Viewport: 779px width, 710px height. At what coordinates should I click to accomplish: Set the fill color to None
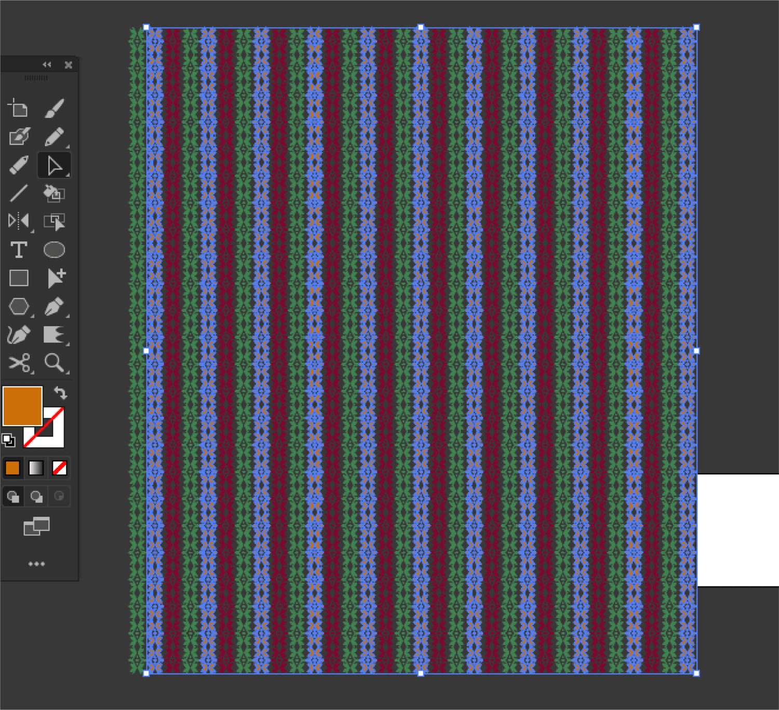pos(61,468)
